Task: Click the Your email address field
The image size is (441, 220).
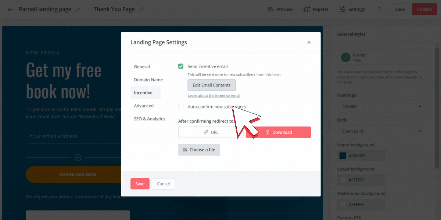Action: pos(73,136)
